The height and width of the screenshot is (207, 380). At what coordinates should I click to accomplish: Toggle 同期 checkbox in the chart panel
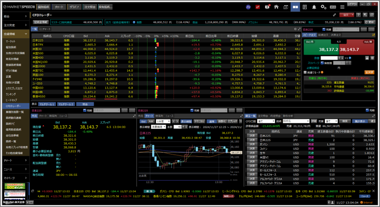click(192, 111)
